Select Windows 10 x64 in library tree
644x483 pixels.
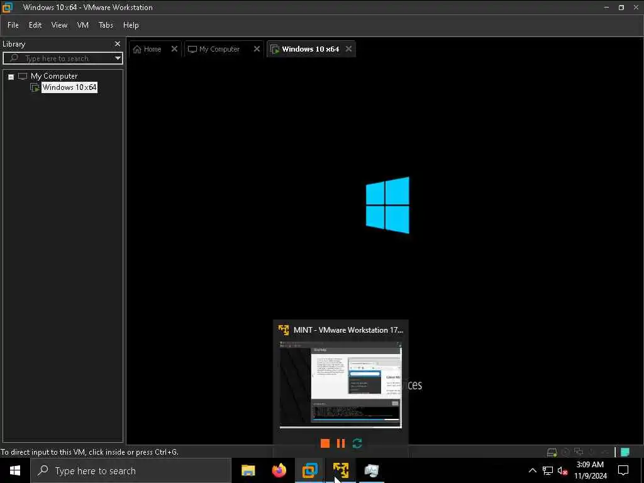69,87
